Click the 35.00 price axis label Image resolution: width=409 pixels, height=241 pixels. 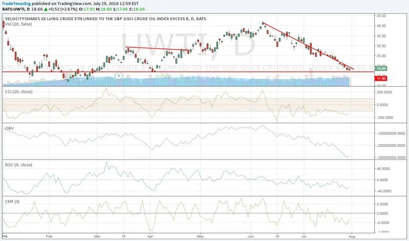pyautogui.click(x=381, y=36)
